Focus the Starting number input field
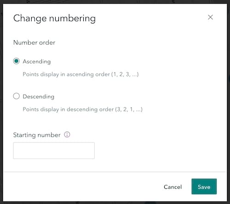230x204 pixels. tap(54, 151)
